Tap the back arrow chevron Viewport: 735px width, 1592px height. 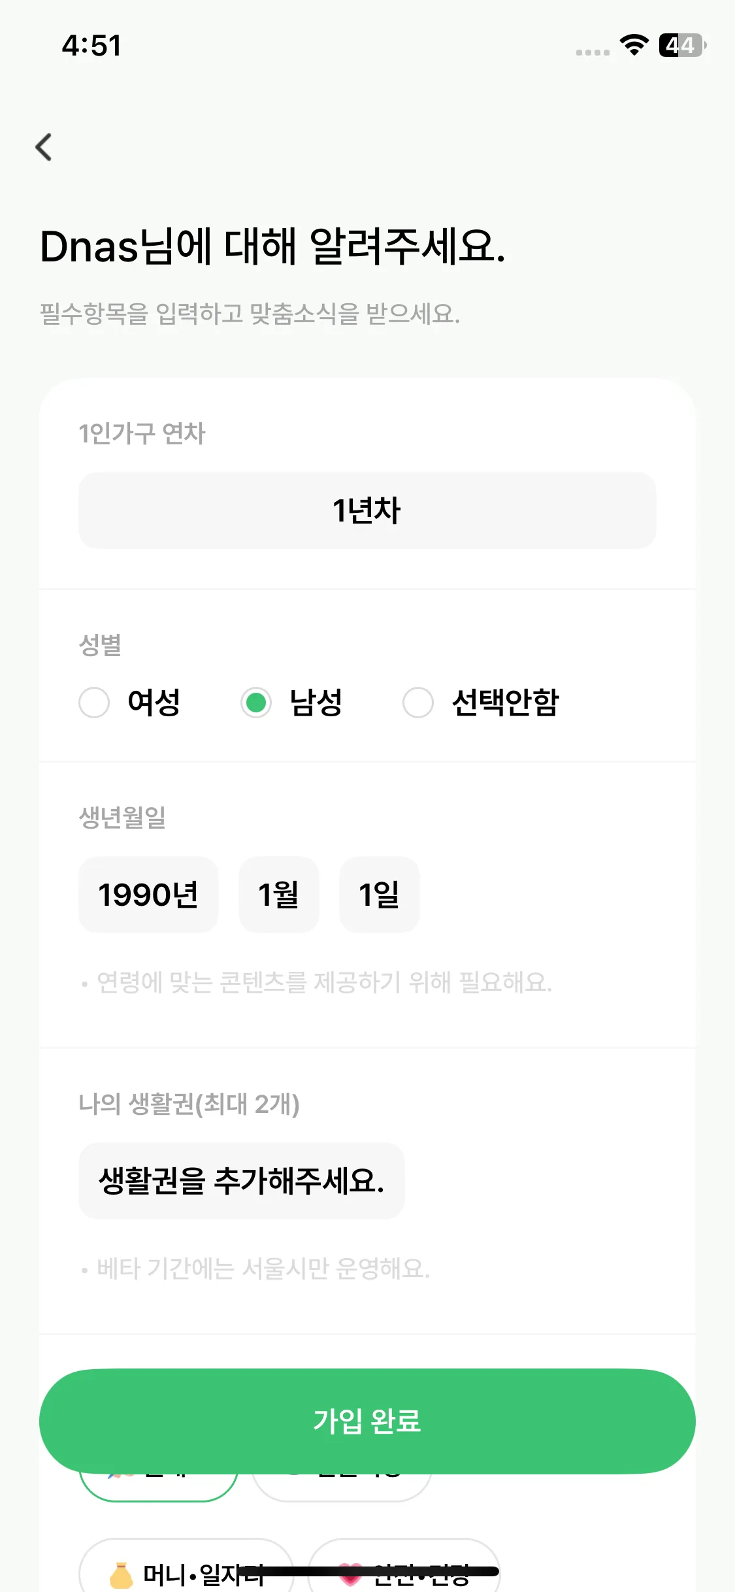coord(44,147)
